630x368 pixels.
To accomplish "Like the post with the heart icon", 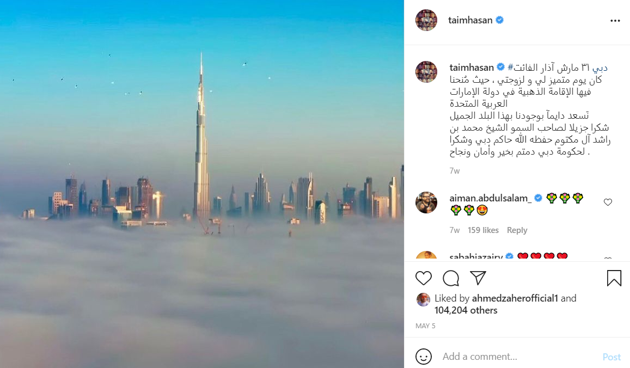I will pos(424,278).
